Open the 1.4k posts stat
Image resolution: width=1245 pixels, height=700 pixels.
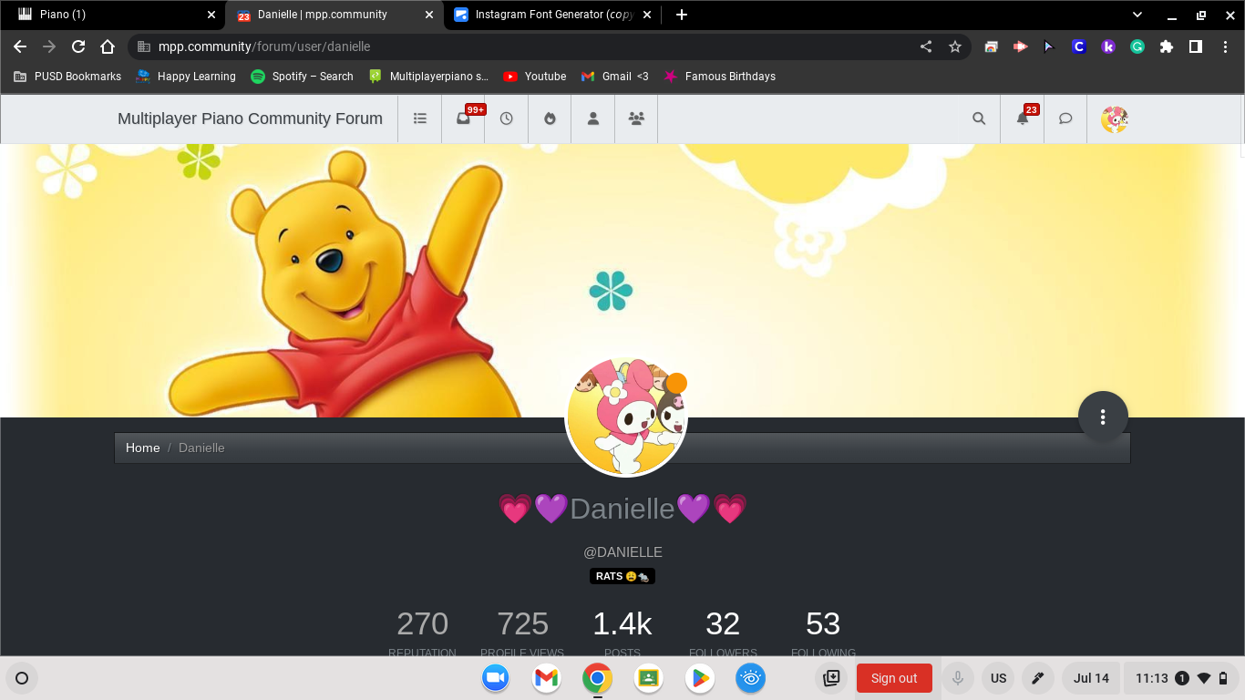click(622, 623)
